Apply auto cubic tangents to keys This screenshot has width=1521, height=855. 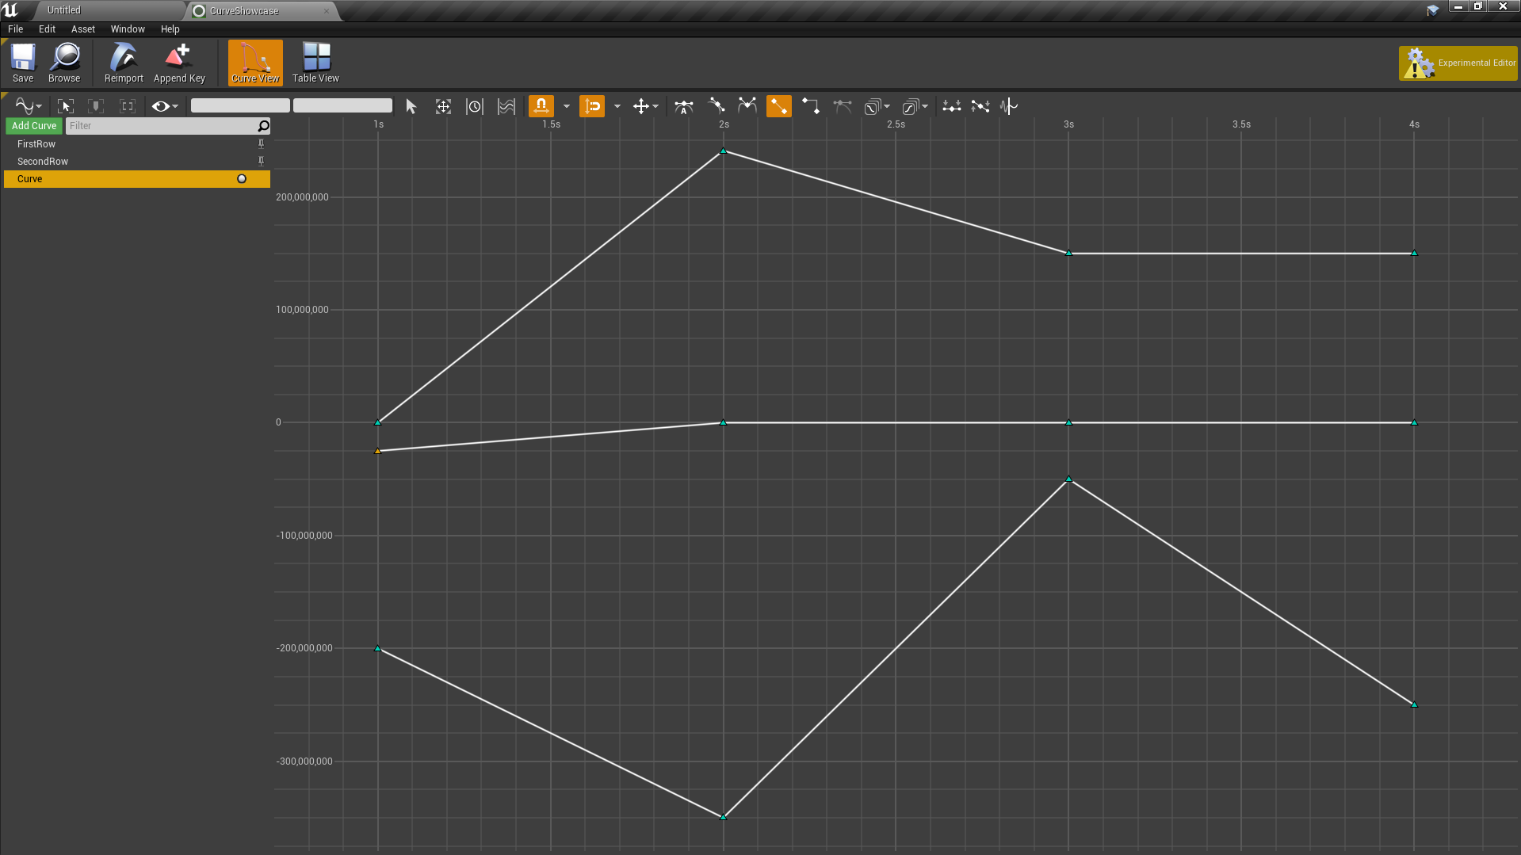click(683, 106)
